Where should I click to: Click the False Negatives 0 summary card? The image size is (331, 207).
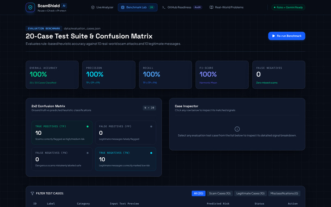[279, 75]
